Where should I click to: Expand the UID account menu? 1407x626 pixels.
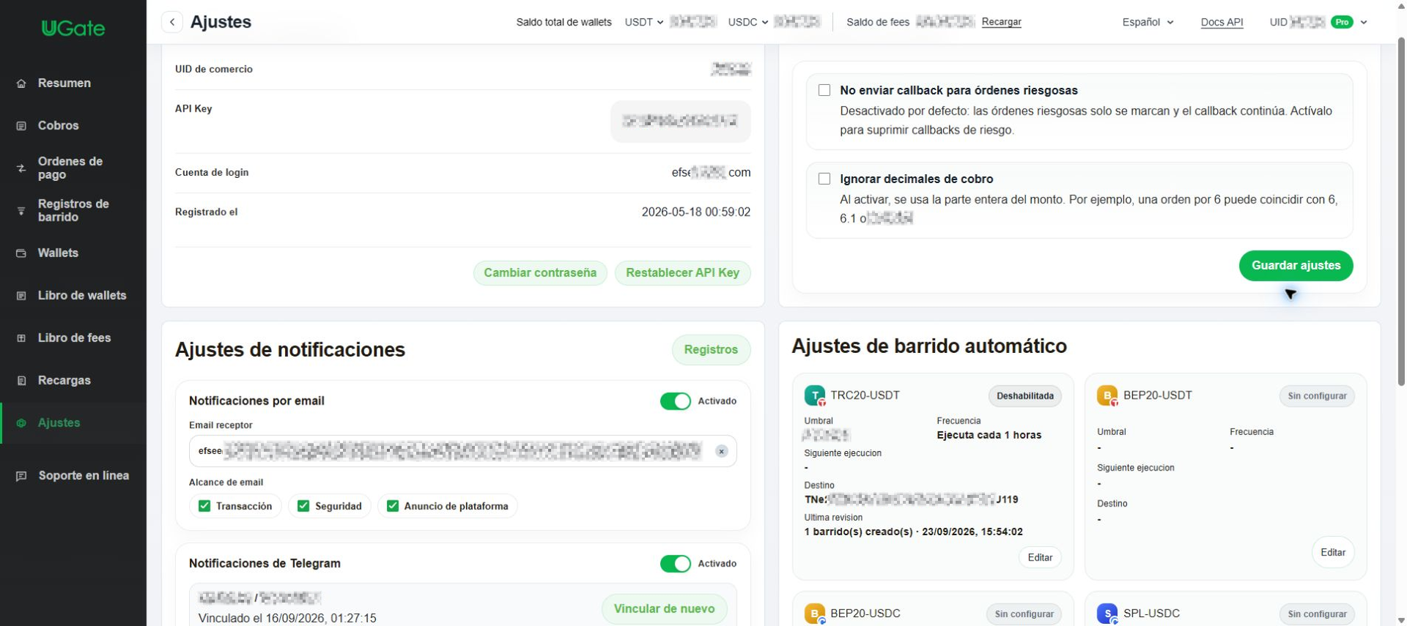point(1364,22)
